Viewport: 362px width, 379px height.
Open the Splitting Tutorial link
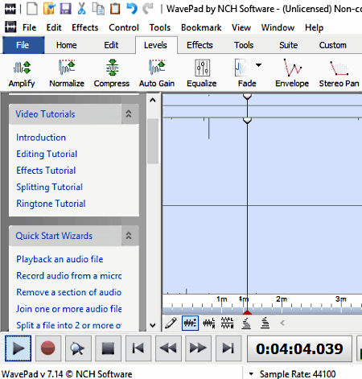pos(50,187)
